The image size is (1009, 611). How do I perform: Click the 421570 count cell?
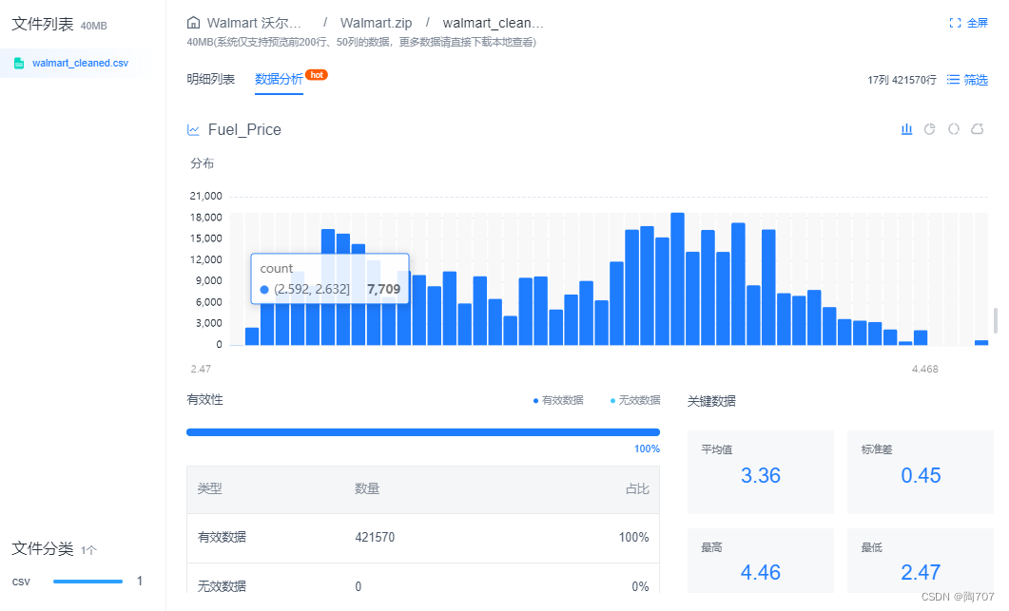(x=375, y=537)
